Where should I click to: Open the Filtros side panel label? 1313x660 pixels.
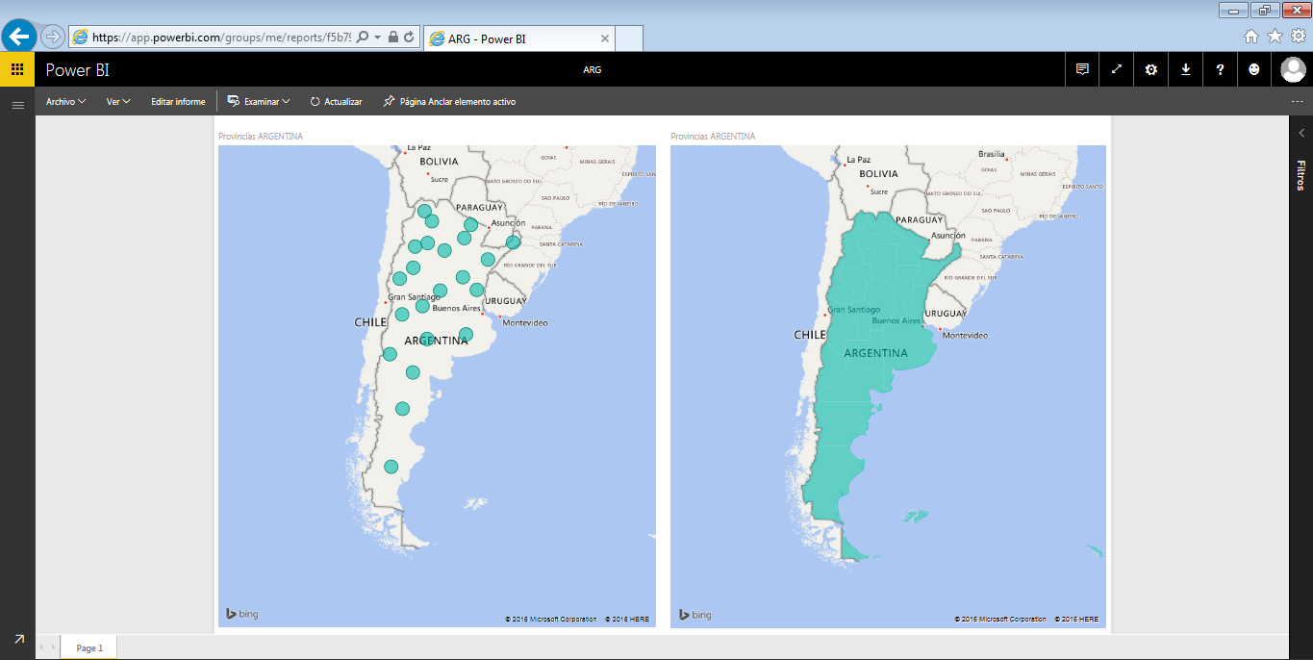coord(1300,175)
